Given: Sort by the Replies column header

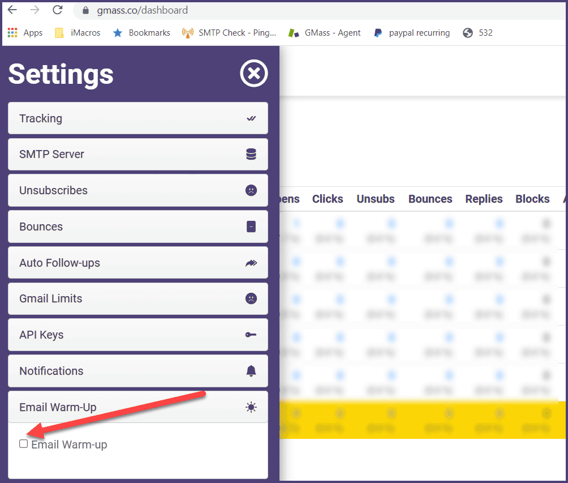Looking at the screenshot, I should [x=484, y=199].
